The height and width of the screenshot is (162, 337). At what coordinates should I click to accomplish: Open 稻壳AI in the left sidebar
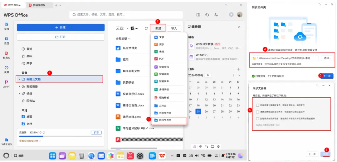7,55
